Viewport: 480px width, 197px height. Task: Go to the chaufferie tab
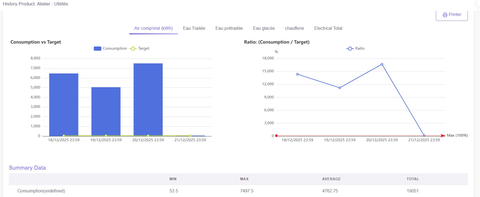[294, 28]
